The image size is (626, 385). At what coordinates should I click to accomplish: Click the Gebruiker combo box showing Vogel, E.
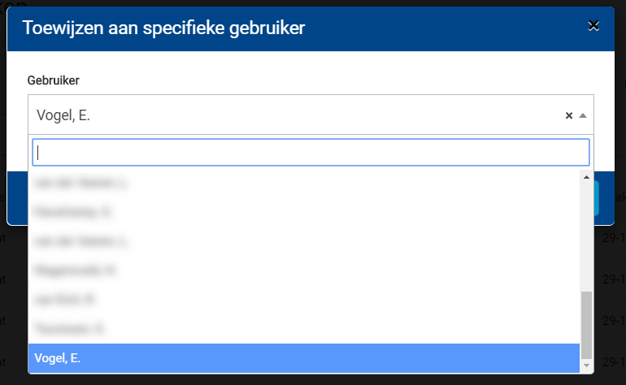pos(293,115)
